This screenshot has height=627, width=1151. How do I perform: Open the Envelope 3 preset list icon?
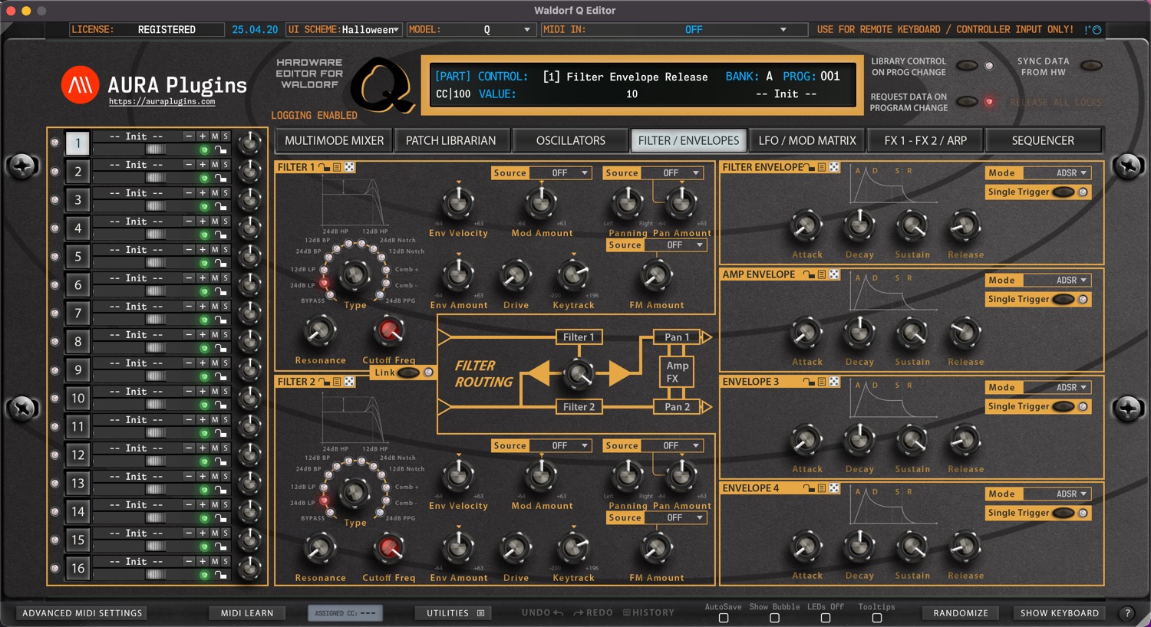[x=822, y=382]
